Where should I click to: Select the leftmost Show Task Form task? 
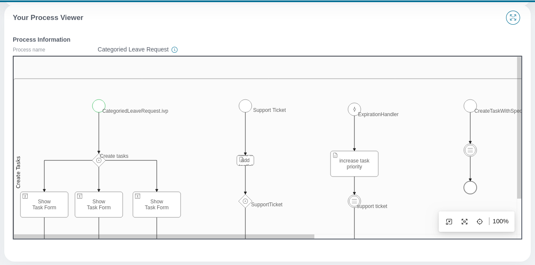pyautogui.click(x=44, y=205)
